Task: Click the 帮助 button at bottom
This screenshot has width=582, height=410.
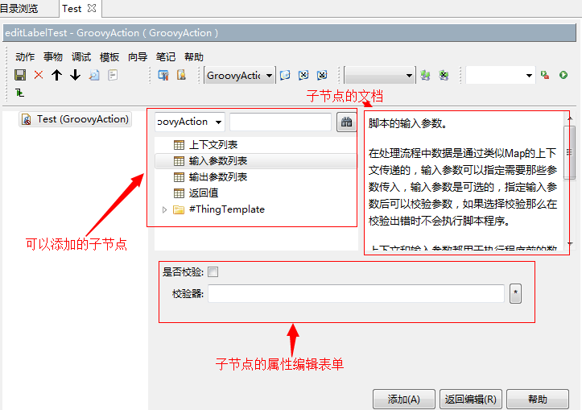Action: [x=538, y=400]
